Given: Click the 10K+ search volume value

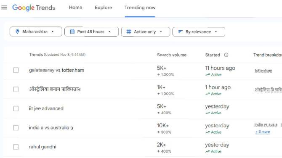Looking at the screenshot, I should pyautogui.click(x=163, y=126).
